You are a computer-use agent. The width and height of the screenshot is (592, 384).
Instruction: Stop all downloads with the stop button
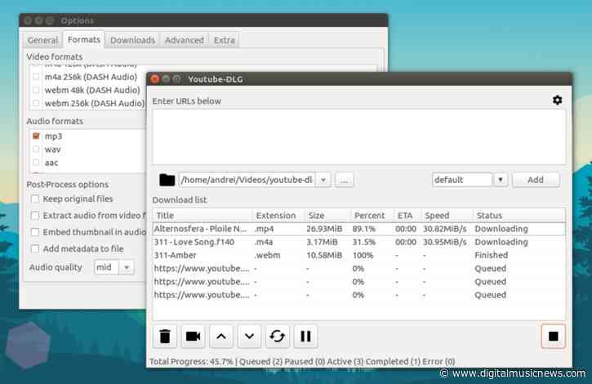pyautogui.click(x=553, y=336)
